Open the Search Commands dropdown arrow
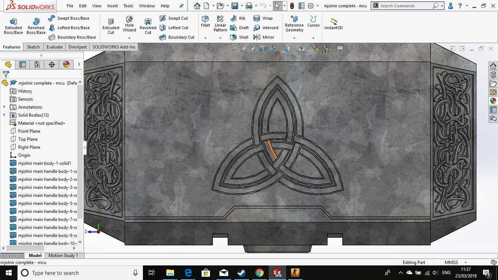 442,6
